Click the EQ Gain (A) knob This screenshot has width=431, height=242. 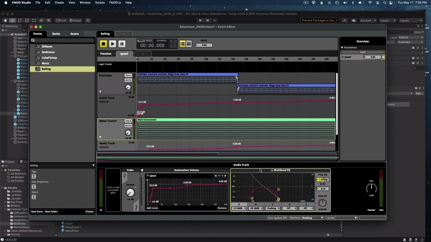coord(322,202)
